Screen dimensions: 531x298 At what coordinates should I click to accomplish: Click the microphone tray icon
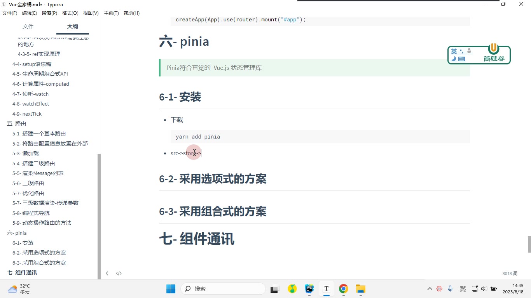click(450, 289)
